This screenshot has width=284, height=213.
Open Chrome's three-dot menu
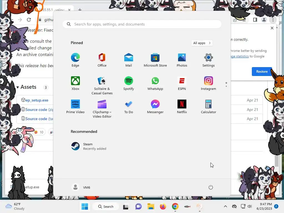click(273, 20)
